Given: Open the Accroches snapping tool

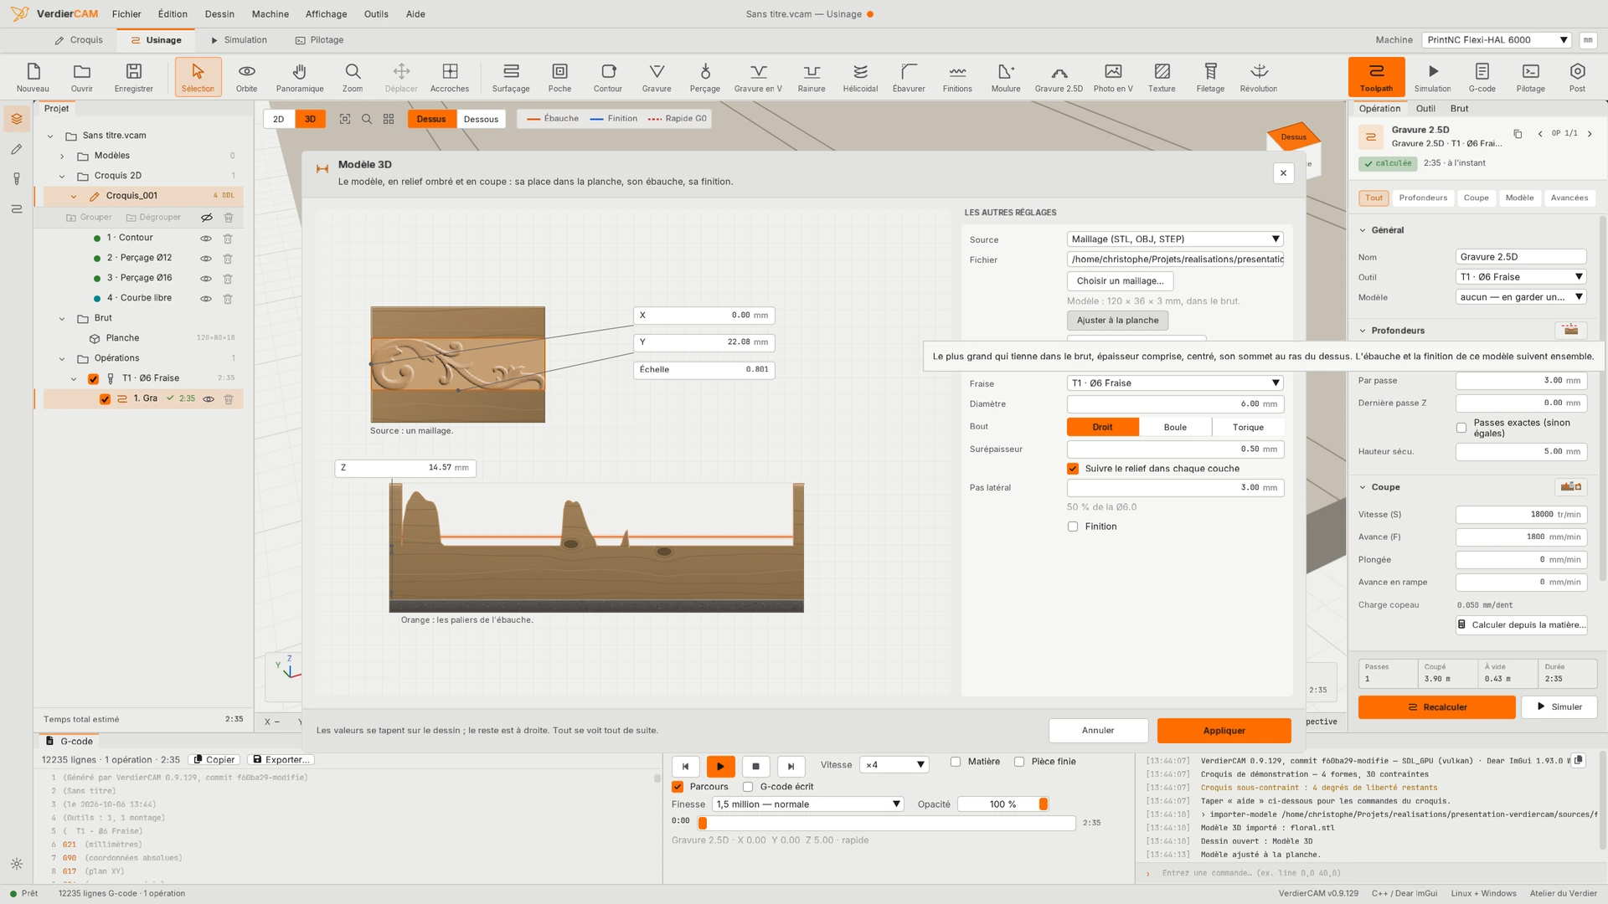Looking at the screenshot, I should click(x=450, y=77).
